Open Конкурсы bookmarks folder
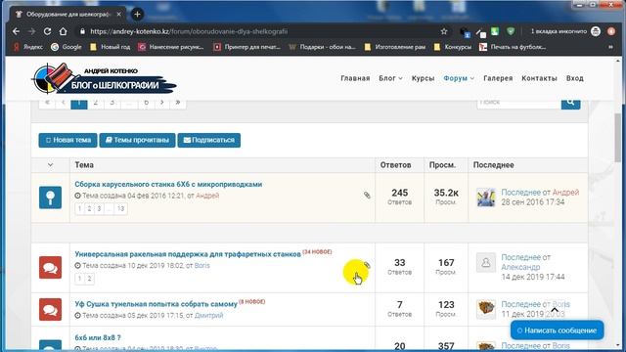This screenshot has width=626, height=352. coord(453,47)
